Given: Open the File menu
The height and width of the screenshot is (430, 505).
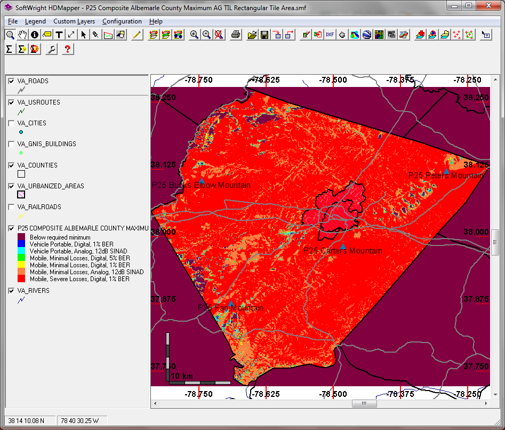Looking at the screenshot, I should pos(13,21).
